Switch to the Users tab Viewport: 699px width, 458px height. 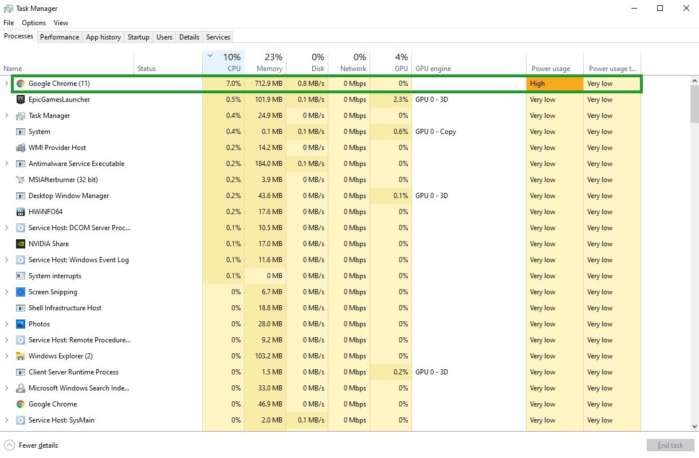tap(164, 37)
